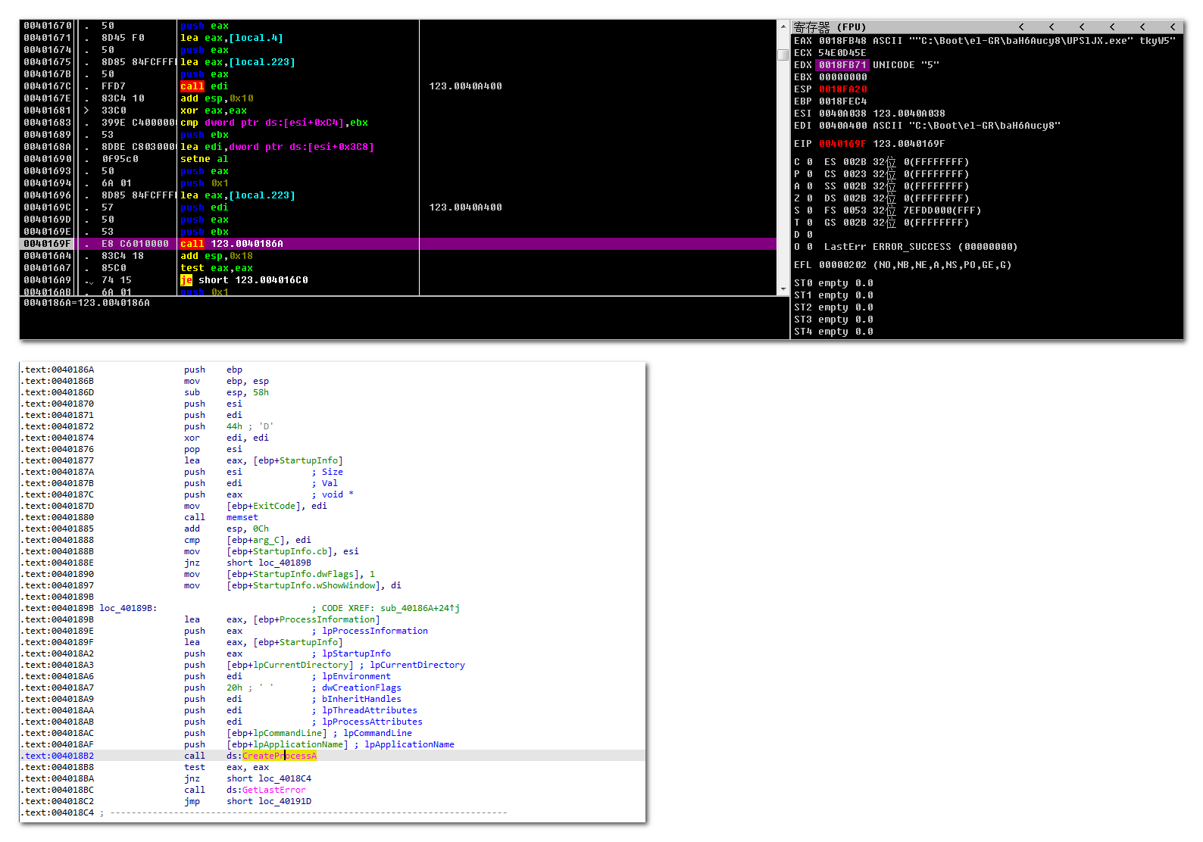Select the ST4 empty 0.0 row
The image size is (1203, 842).
point(833,332)
